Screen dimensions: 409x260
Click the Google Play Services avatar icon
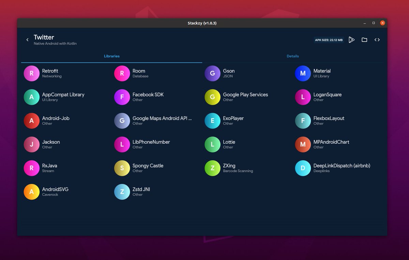(212, 97)
